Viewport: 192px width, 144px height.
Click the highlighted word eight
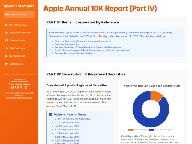pyautogui.click(x=98, y=92)
